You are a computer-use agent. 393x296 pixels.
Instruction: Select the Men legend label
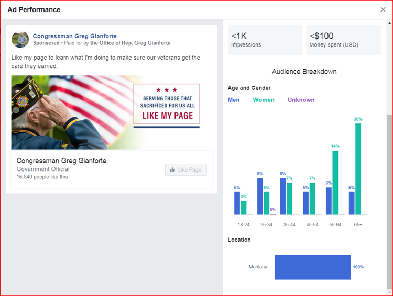tap(234, 100)
